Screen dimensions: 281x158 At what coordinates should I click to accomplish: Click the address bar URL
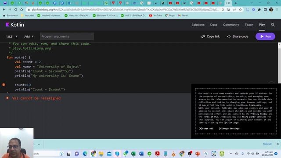pos(125,10)
